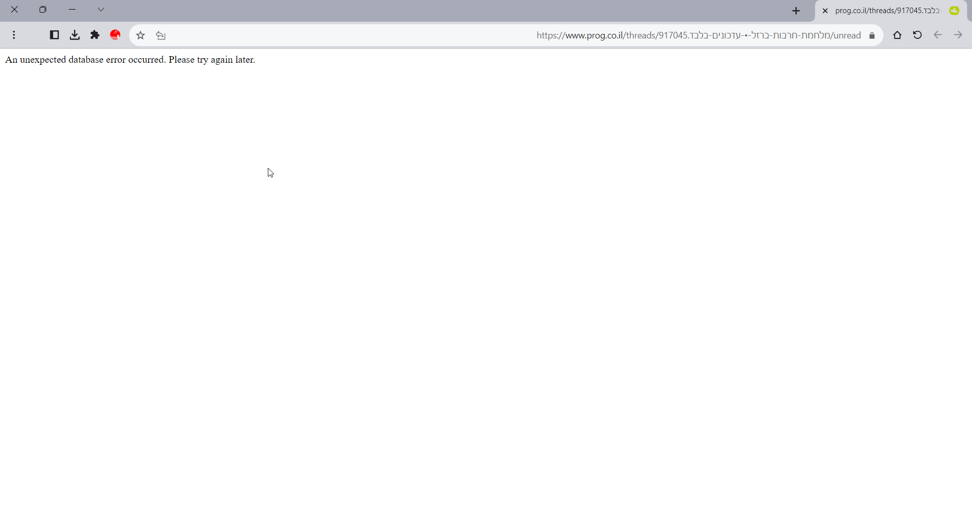Restore down the browser window
Viewport: 972px width, 516px height.
[43, 10]
